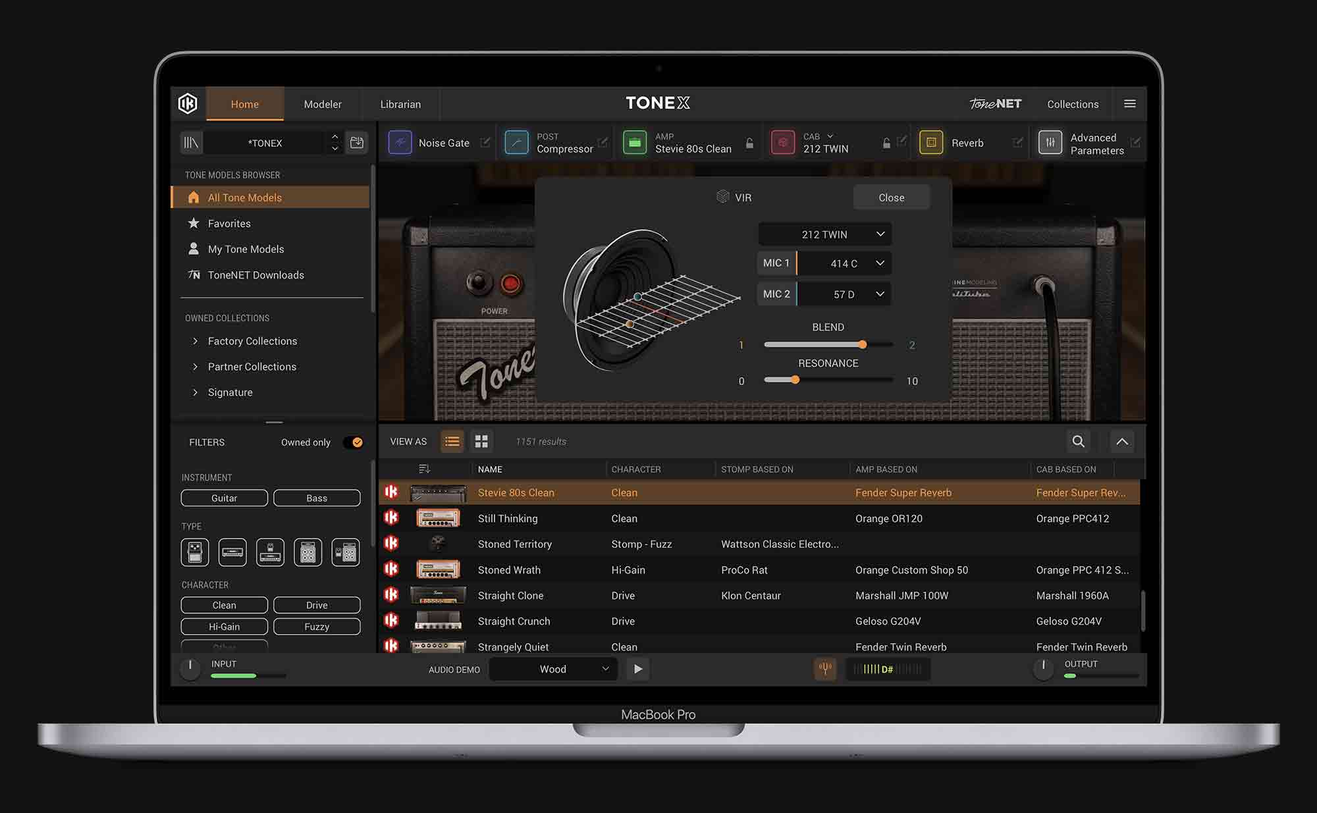Toggle the Owned only switch
Screen dimensions: 1317x813
tap(353, 442)
